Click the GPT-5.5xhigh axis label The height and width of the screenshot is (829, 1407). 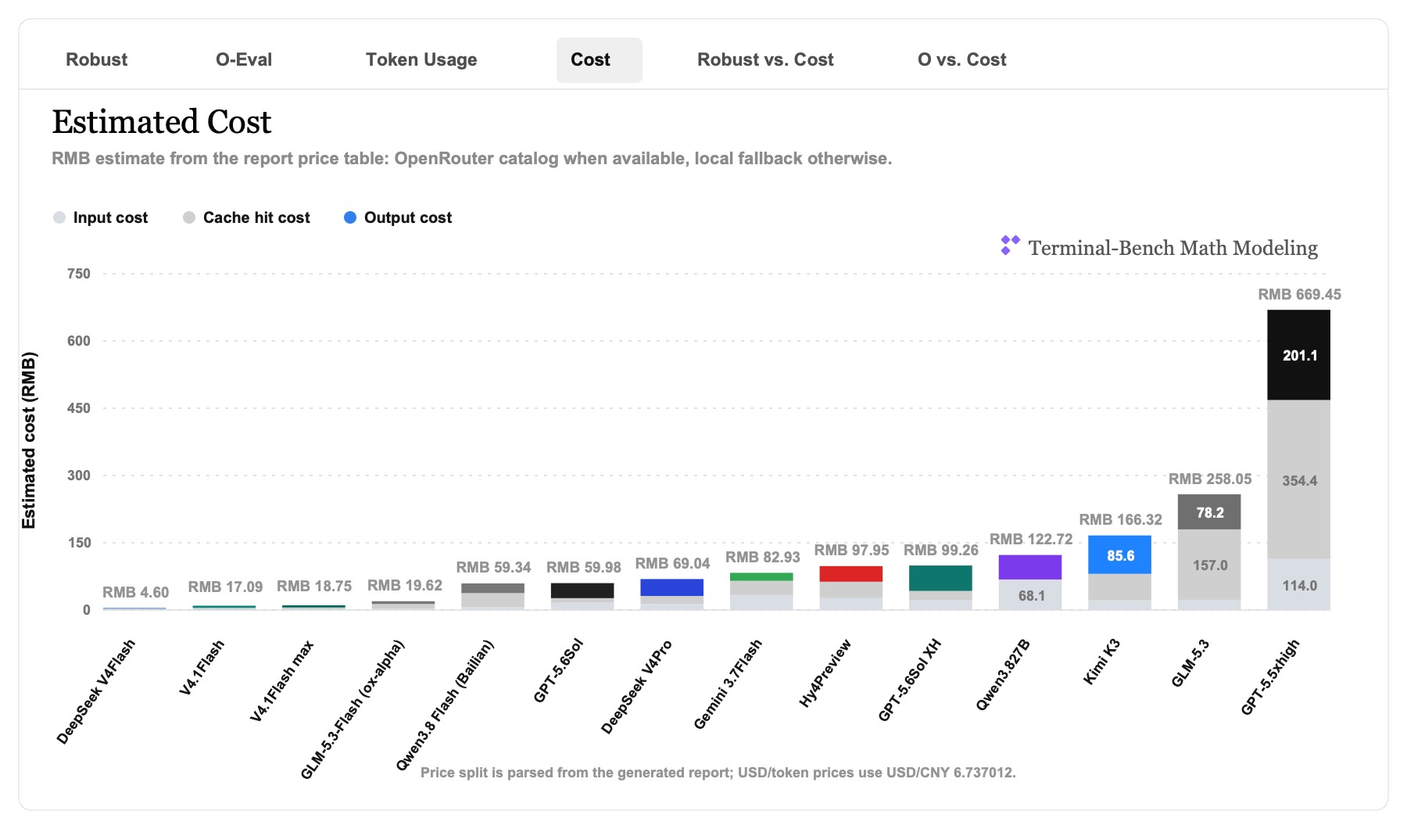point(1271,677)
